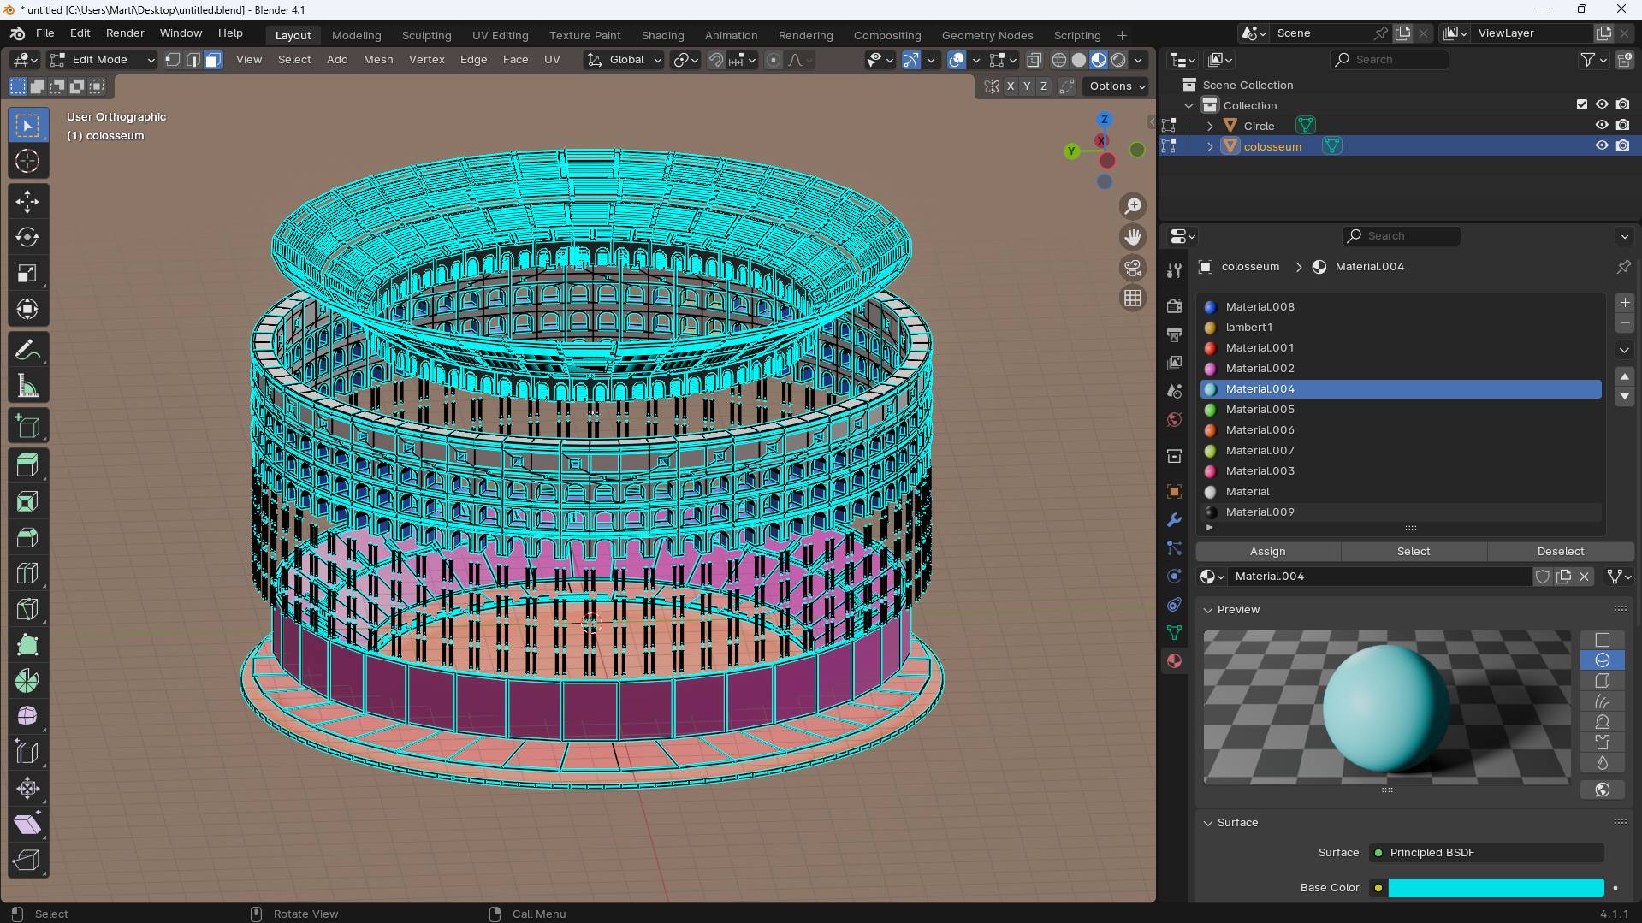
Task: Switch to rendered viewport shading
Action: tap(1118, 60)
